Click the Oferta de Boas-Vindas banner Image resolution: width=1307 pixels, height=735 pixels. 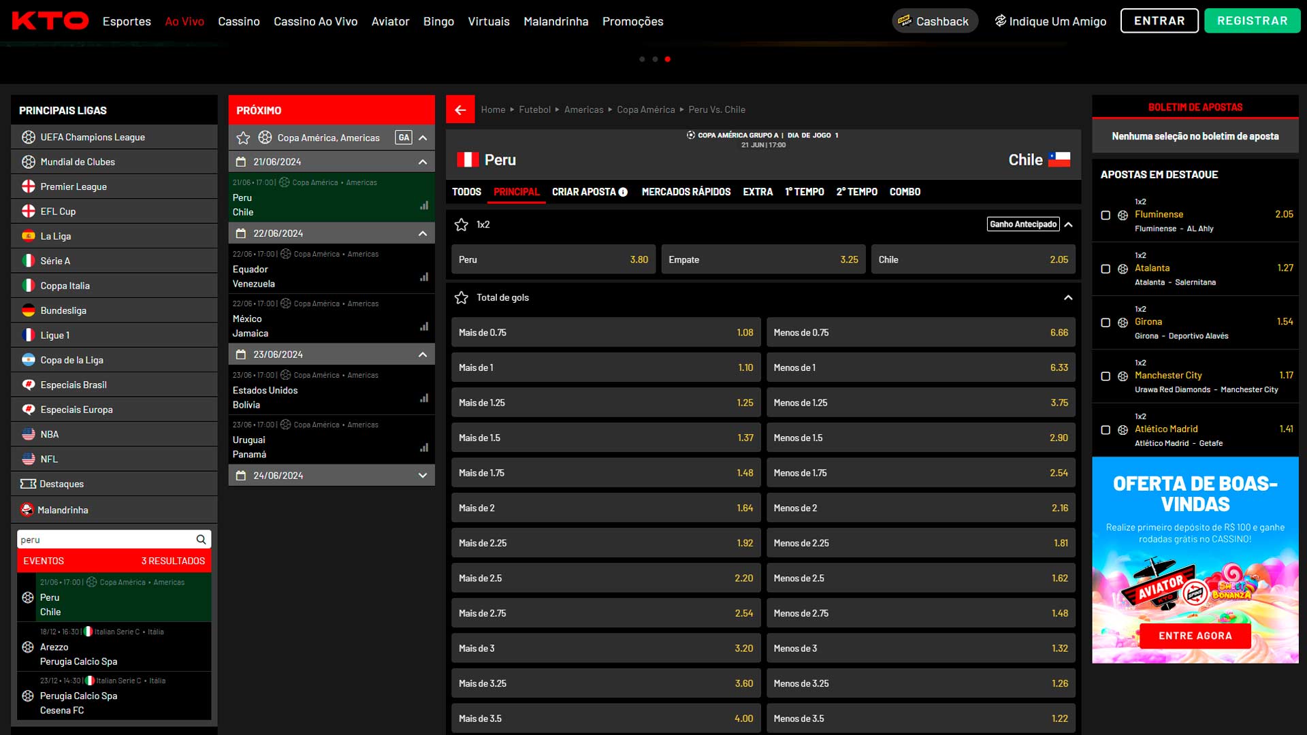click(1195, 560)
